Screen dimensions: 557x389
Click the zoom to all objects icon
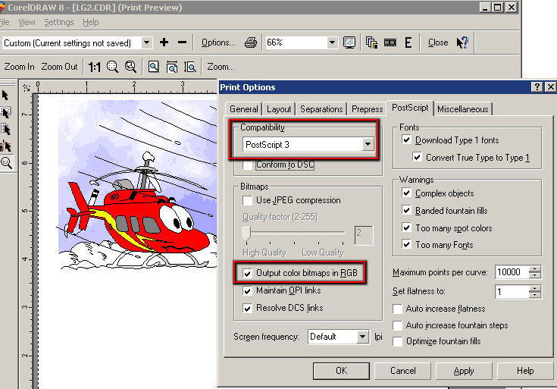pos(130,67)
